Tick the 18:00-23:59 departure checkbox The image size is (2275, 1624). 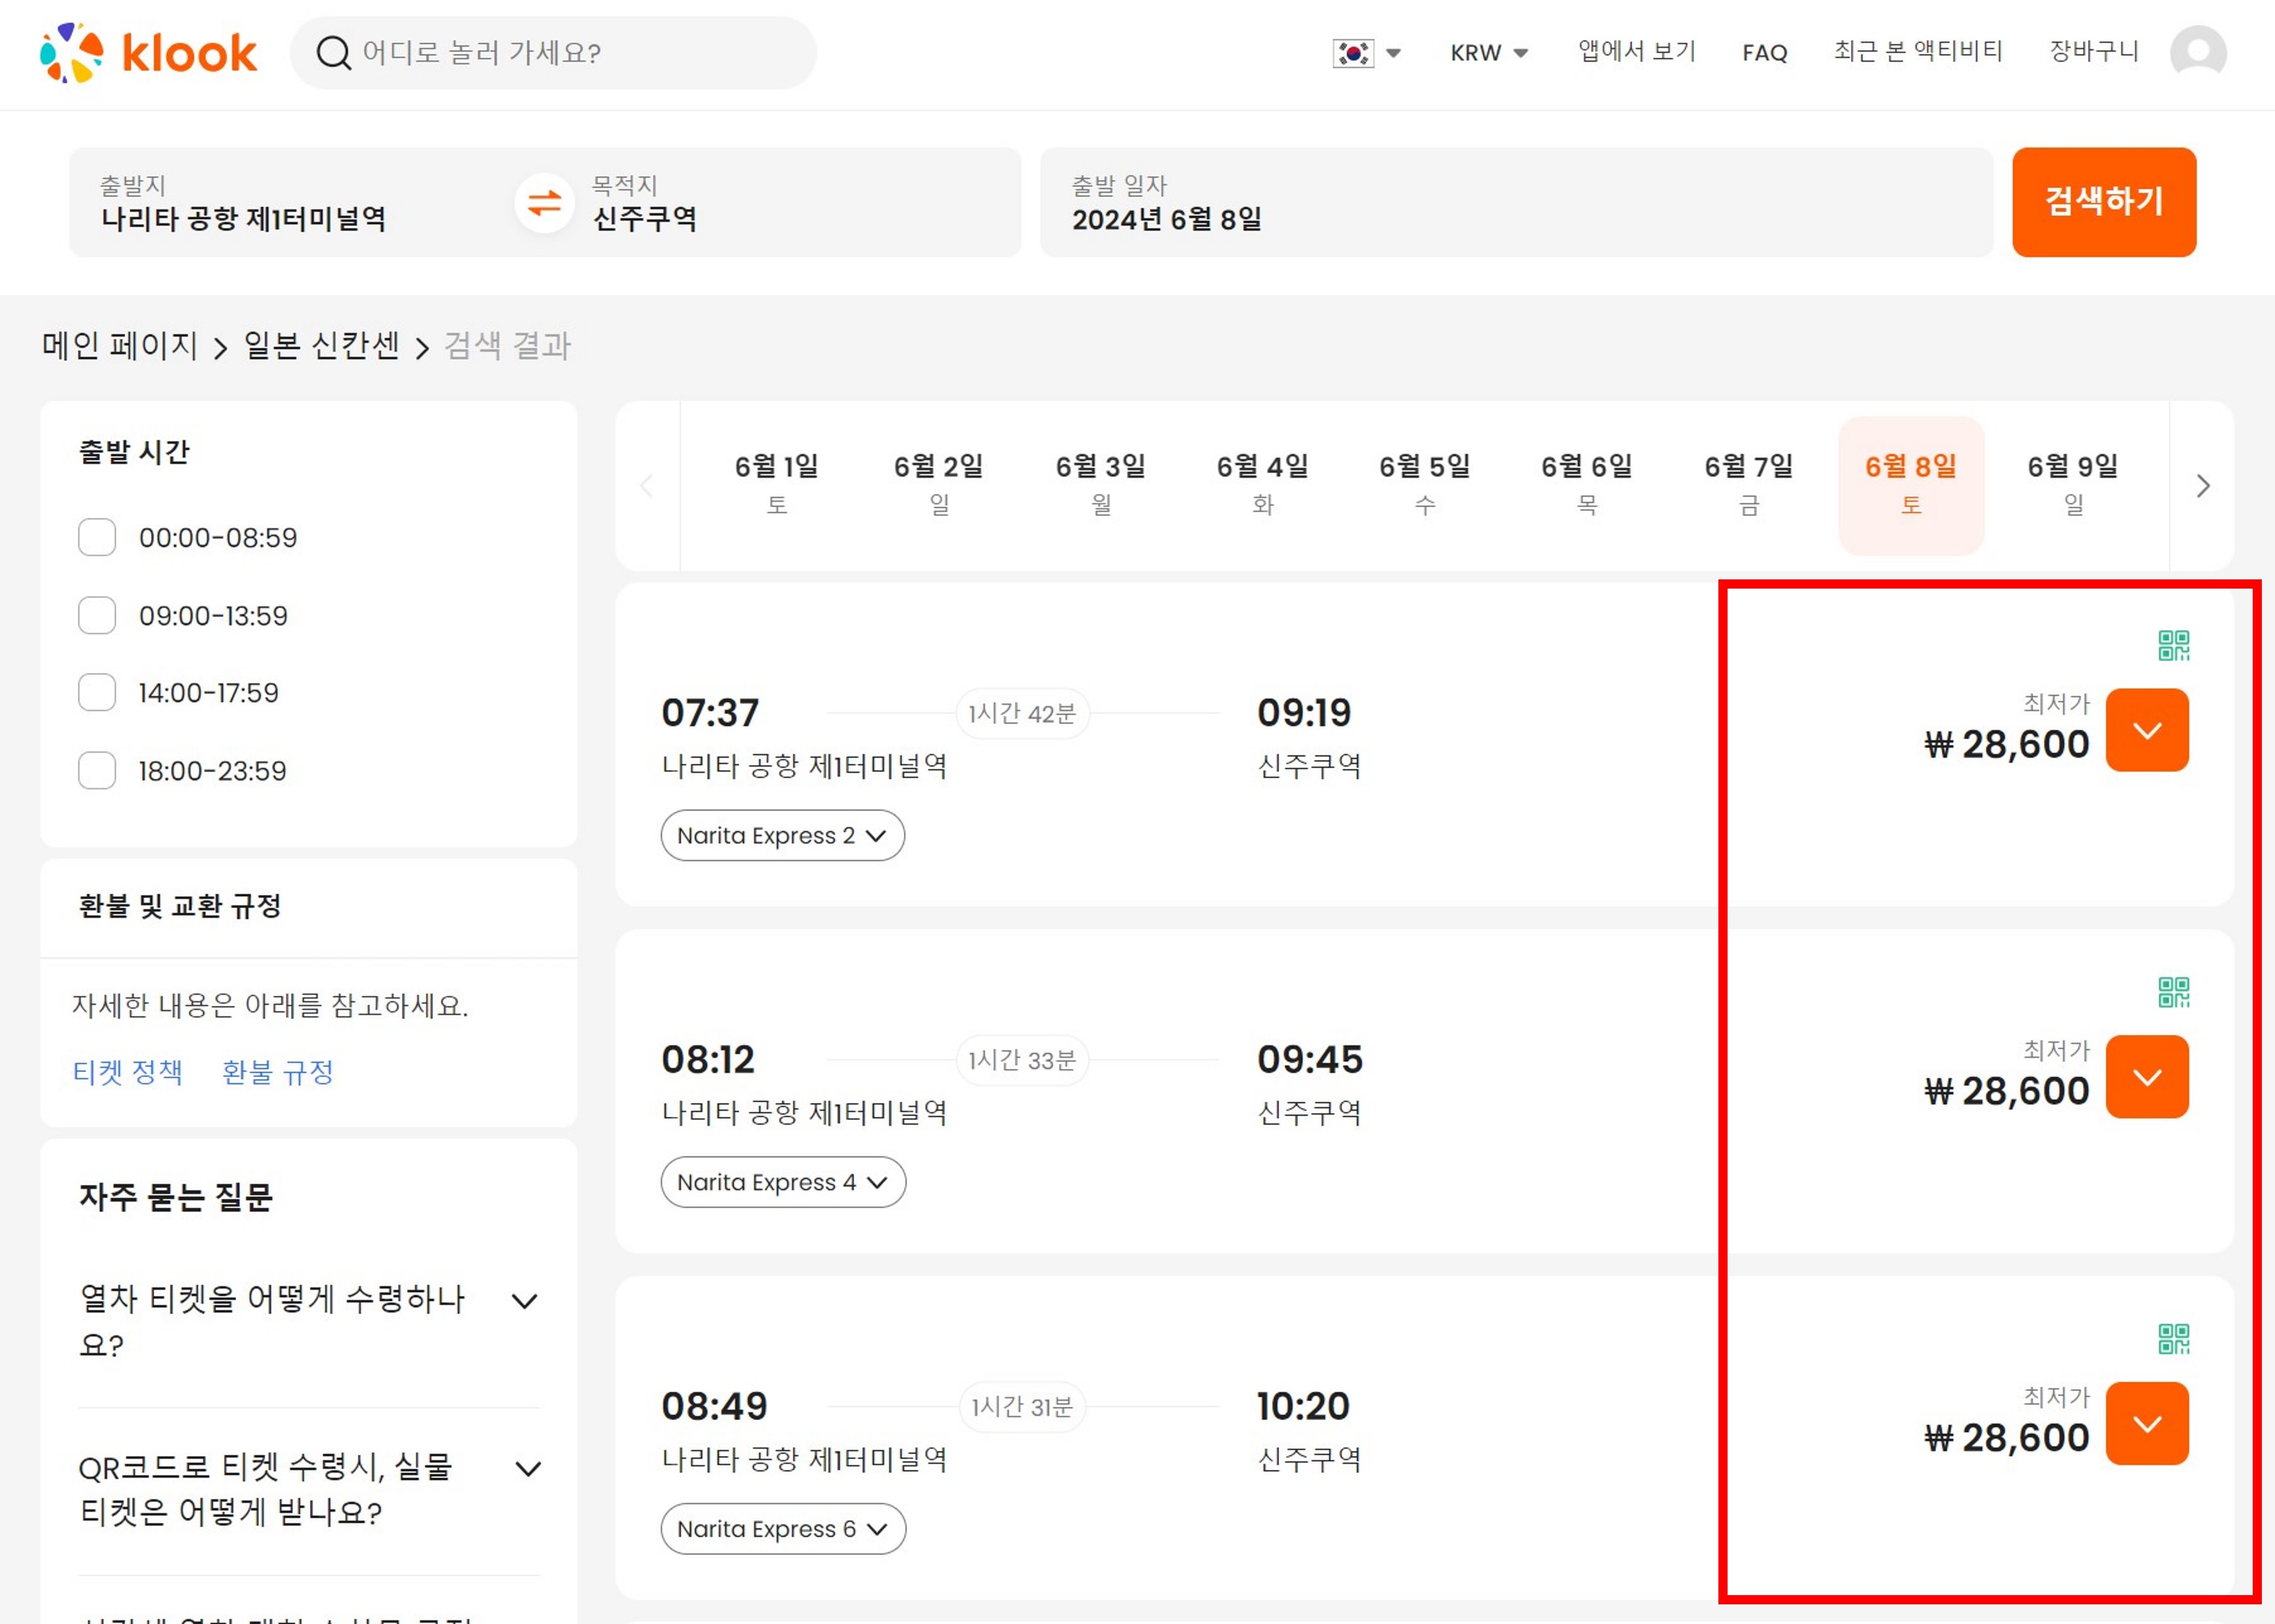[x=97, y=770]
